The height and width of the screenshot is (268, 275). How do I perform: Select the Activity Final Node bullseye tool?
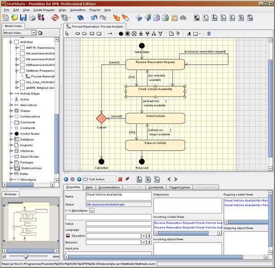point(127,33)
